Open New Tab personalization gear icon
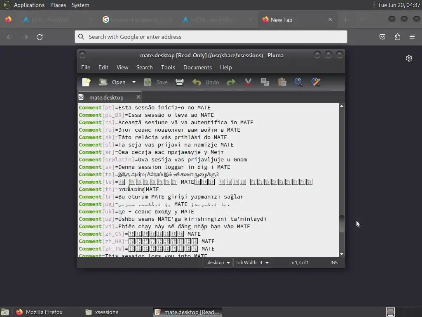 point(409,58)
